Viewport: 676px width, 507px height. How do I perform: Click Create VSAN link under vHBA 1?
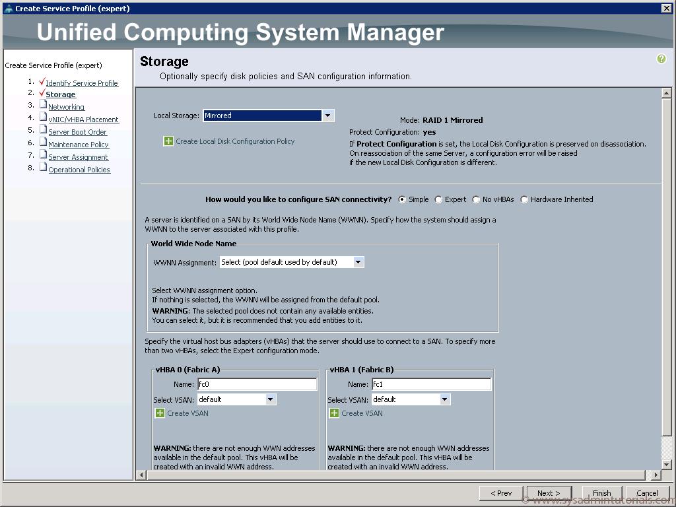362,413
